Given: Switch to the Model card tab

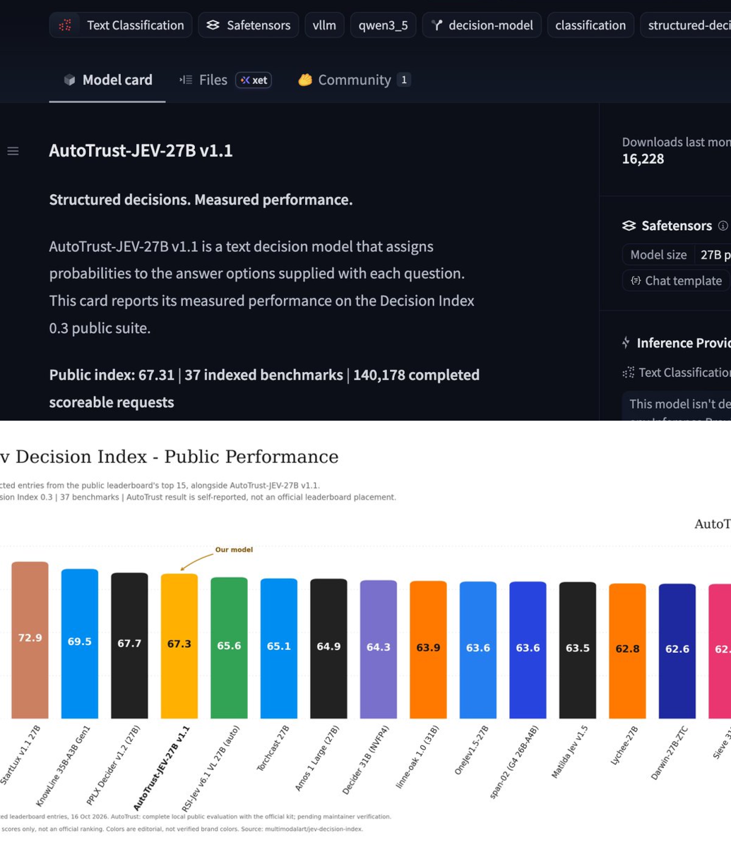Looking at the screenshot, I should [107, 80].
